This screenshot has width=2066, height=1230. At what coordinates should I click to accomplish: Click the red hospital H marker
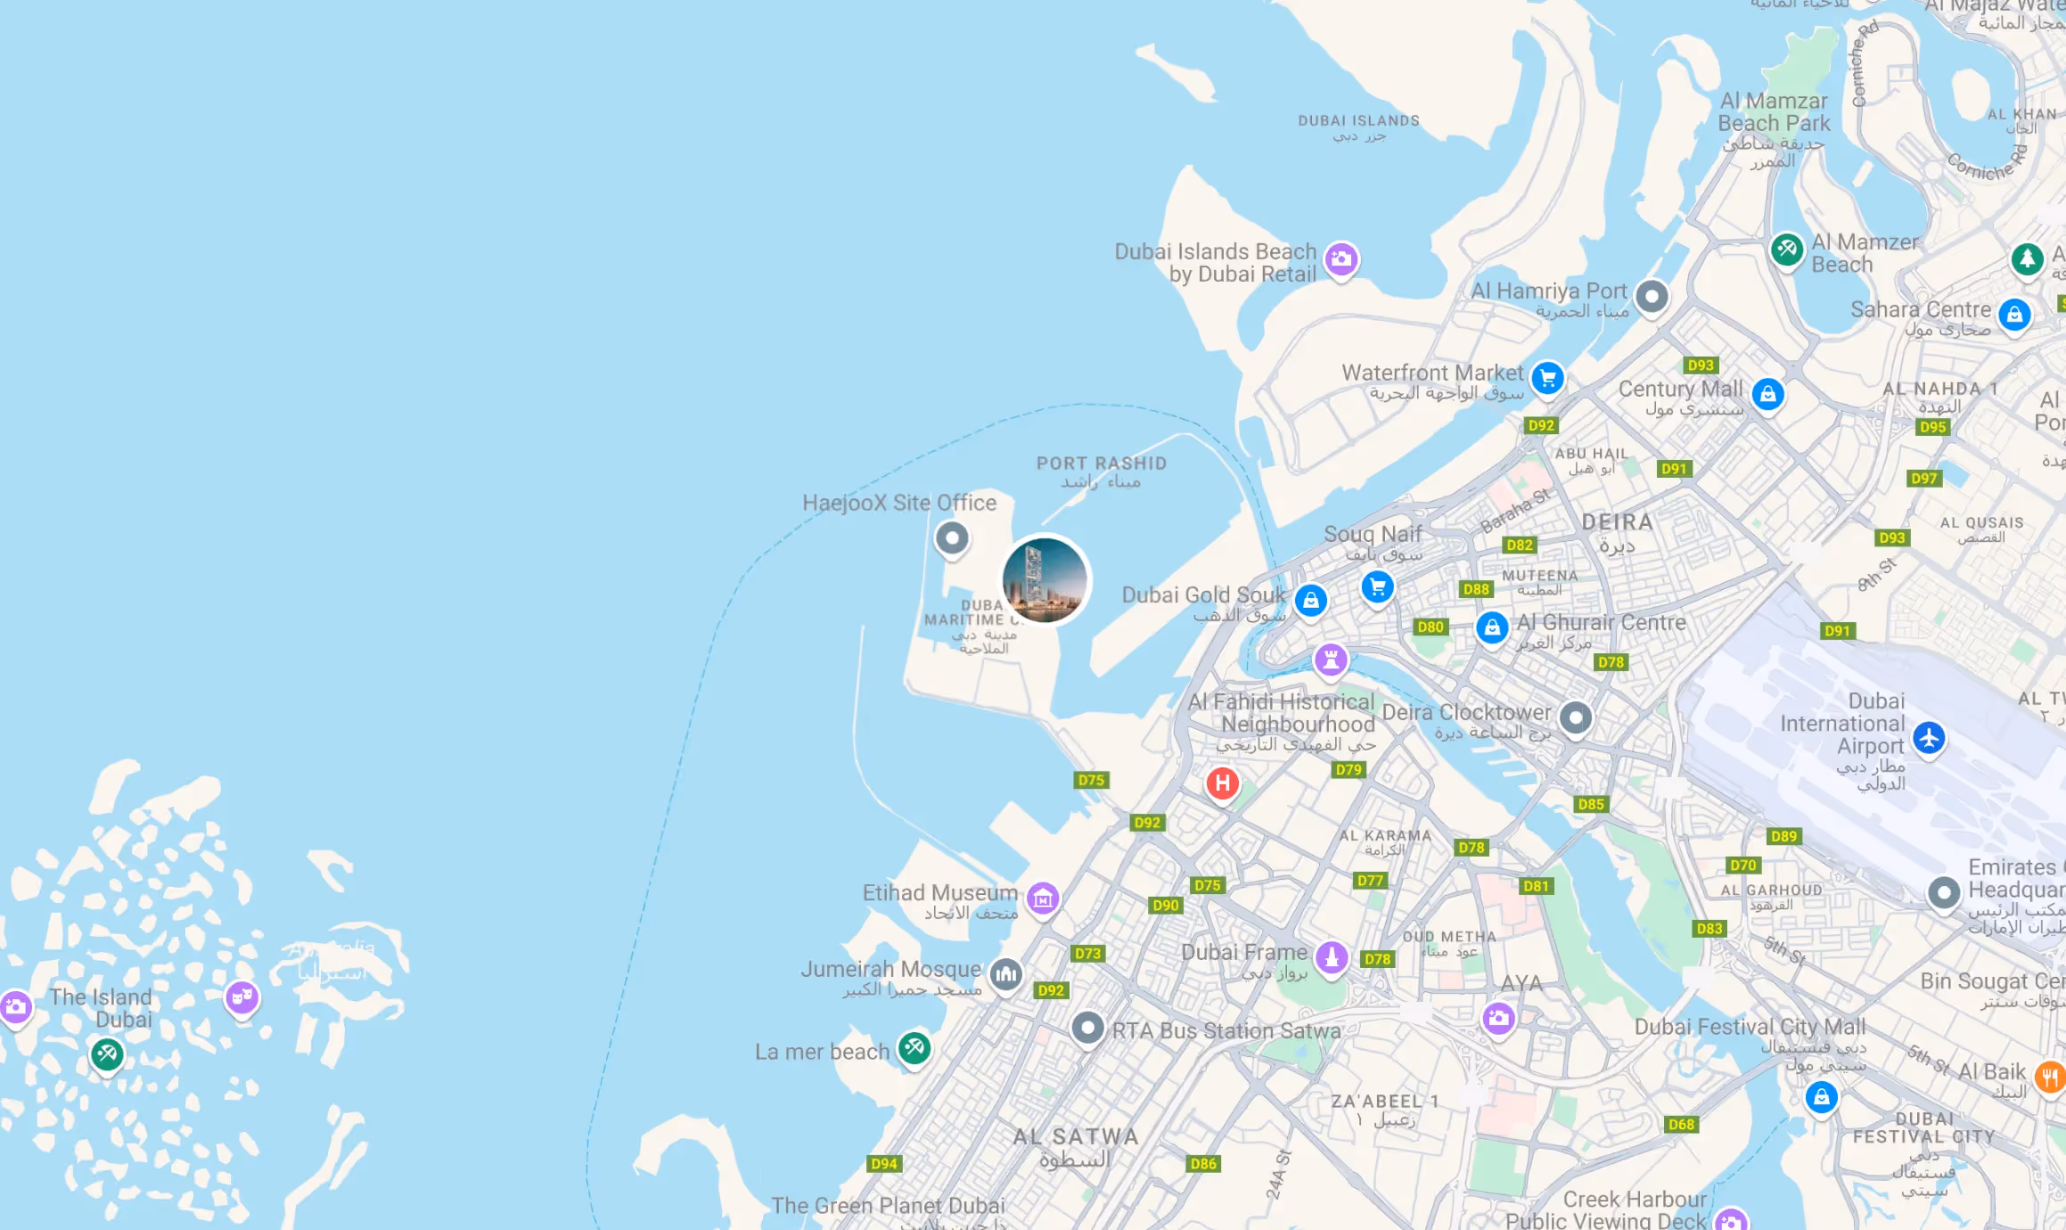click(x=1223, y=784)
